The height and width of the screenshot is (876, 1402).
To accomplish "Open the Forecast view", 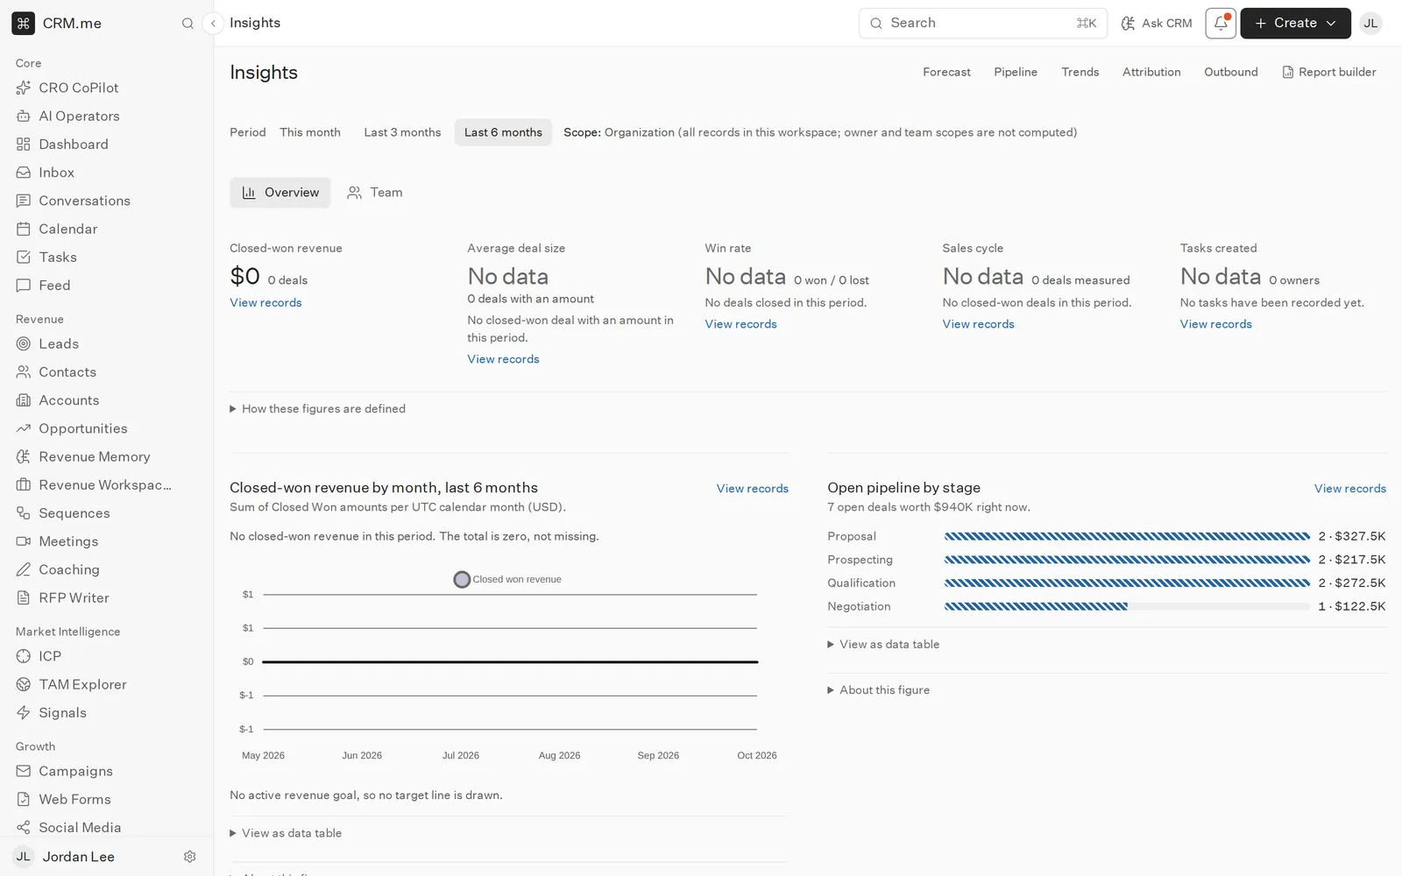I will [946, 72].
